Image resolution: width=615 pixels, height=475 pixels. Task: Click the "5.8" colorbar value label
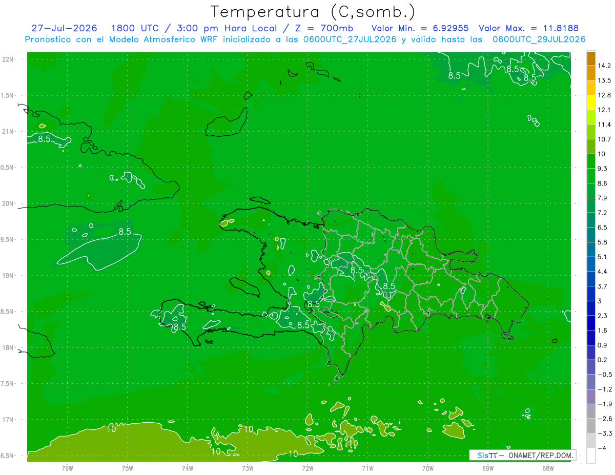pos(603,242)
